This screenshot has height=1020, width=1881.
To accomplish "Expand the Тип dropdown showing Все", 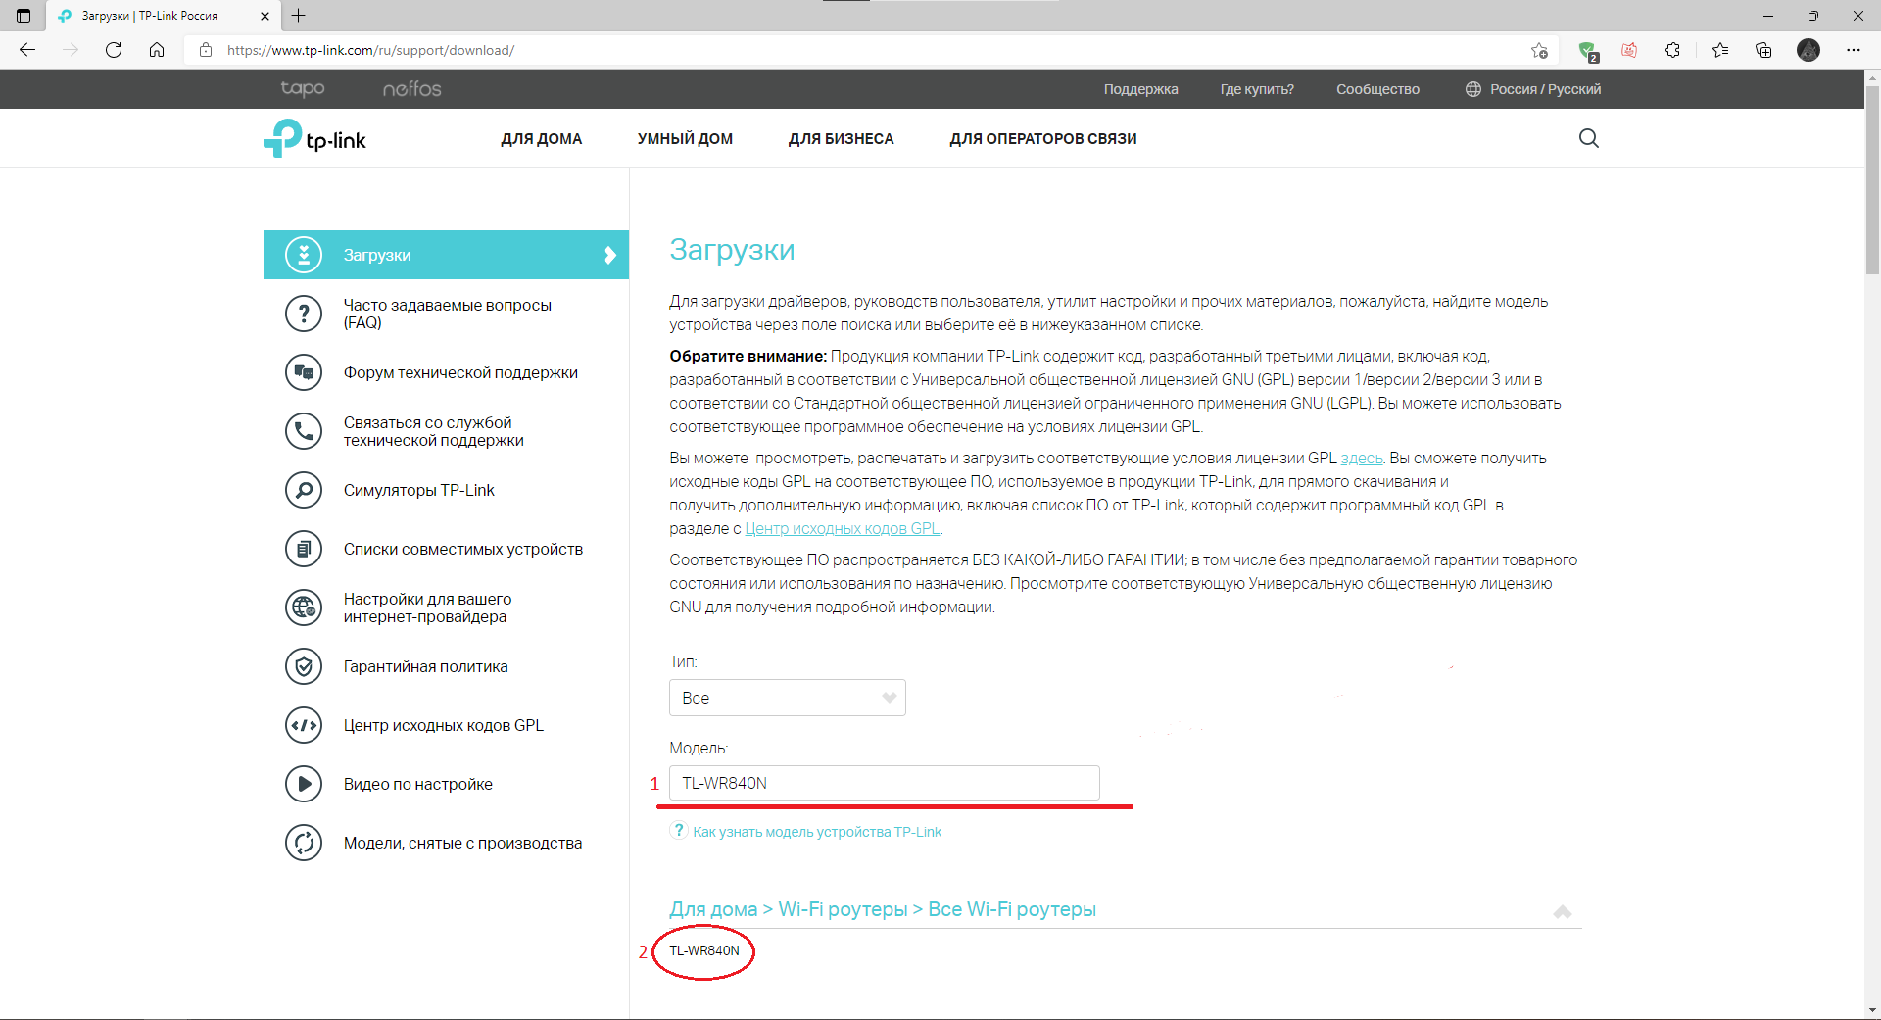I will point(787,698).
